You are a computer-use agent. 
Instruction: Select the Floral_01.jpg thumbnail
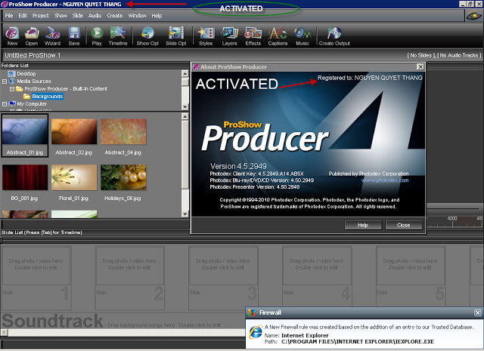coord(74,182)
